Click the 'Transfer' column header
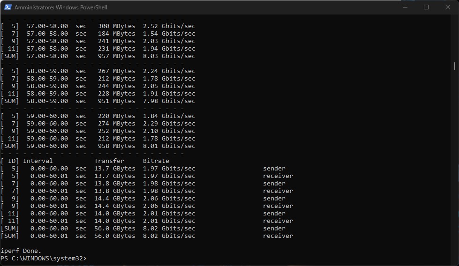 109,161
